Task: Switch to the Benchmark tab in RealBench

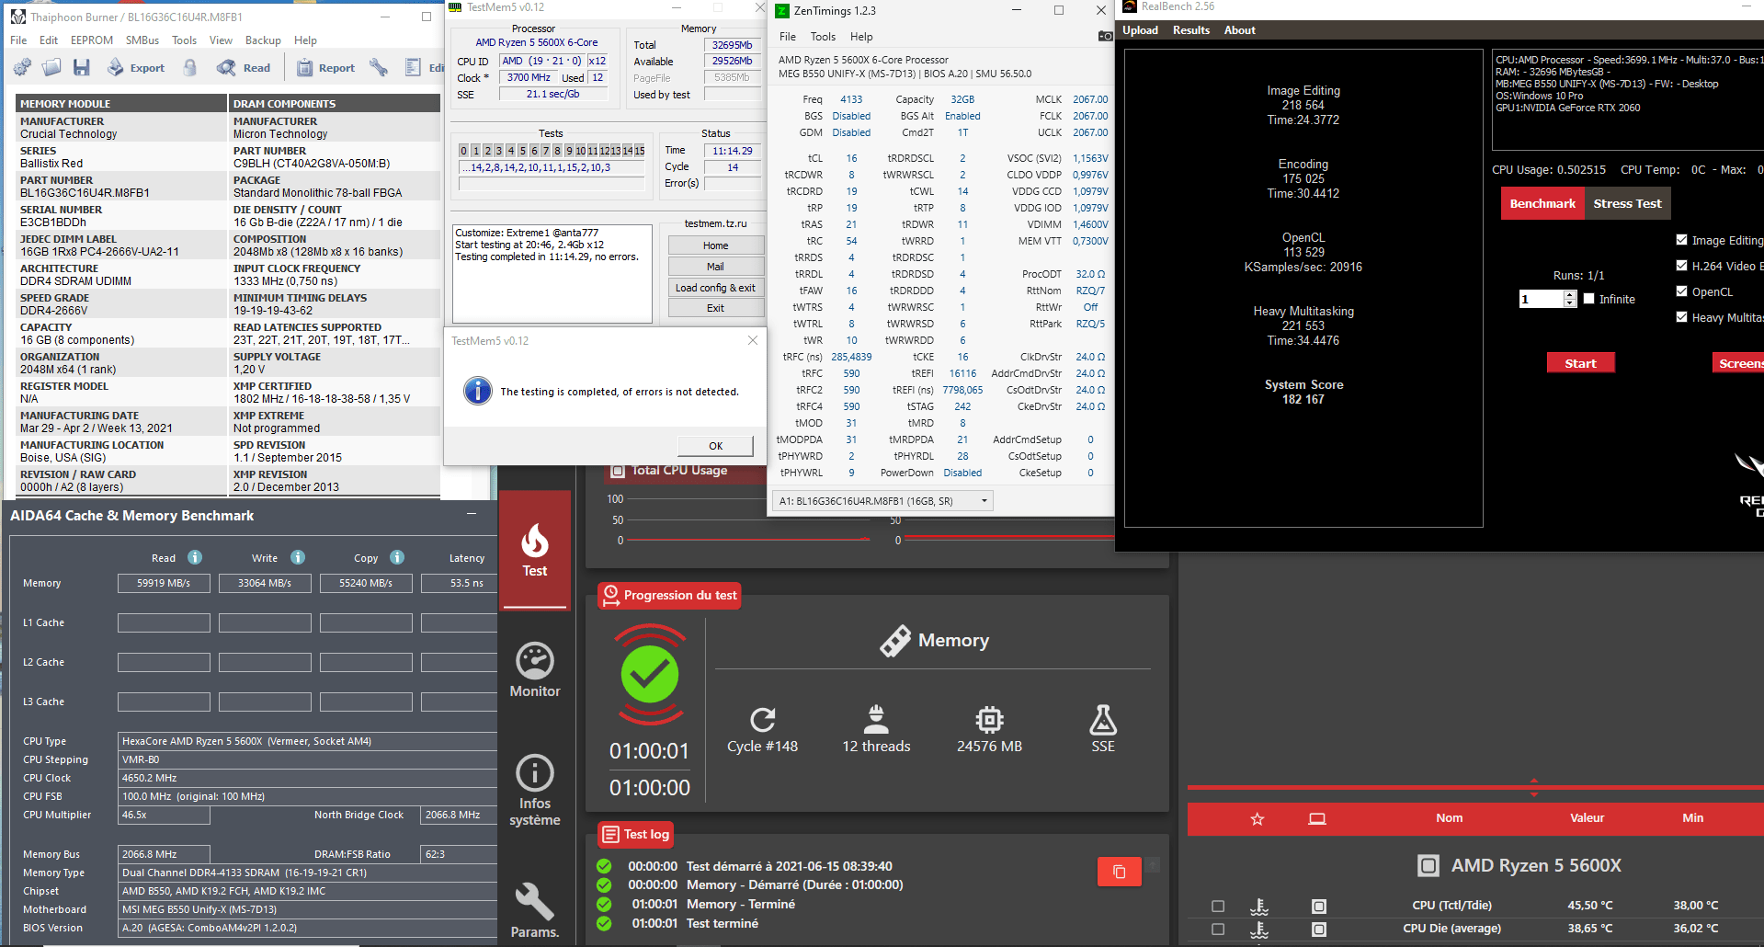Action: click(x=1542, y=203)
